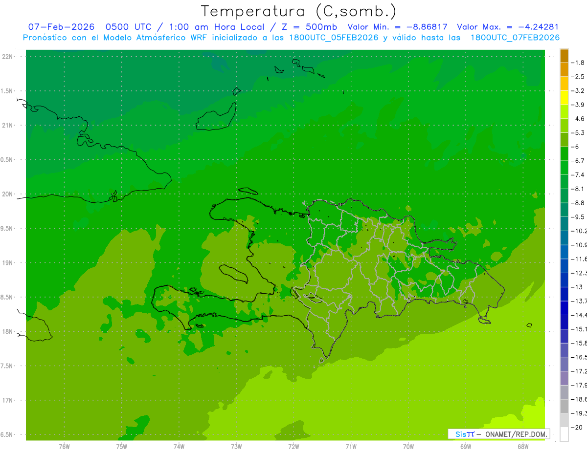587x453 pixels.
Task: Click the '73W' longitude axis label
Action: [236, 447]
